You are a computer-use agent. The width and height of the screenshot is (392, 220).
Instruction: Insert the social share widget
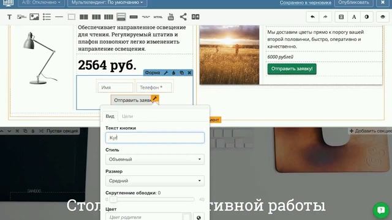click(x=183, y=16)
